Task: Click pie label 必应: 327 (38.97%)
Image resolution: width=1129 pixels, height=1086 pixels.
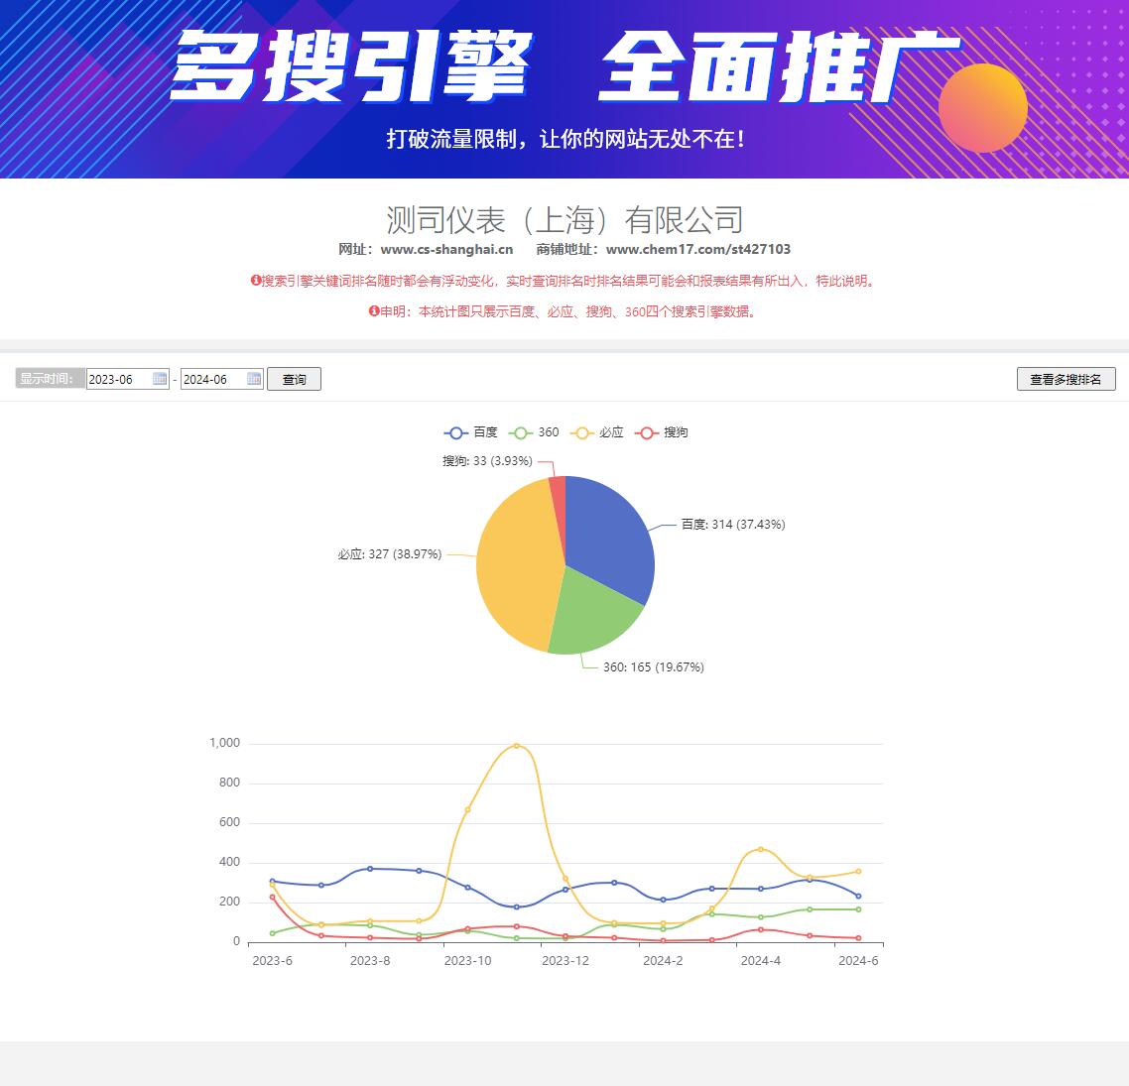Action: tap(390, 554)
